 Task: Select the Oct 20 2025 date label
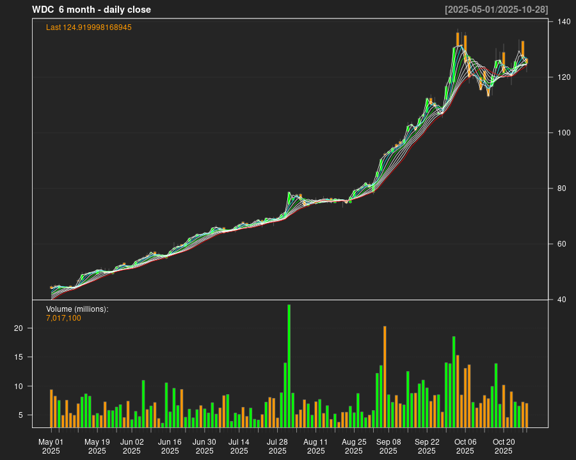point(504,446)
